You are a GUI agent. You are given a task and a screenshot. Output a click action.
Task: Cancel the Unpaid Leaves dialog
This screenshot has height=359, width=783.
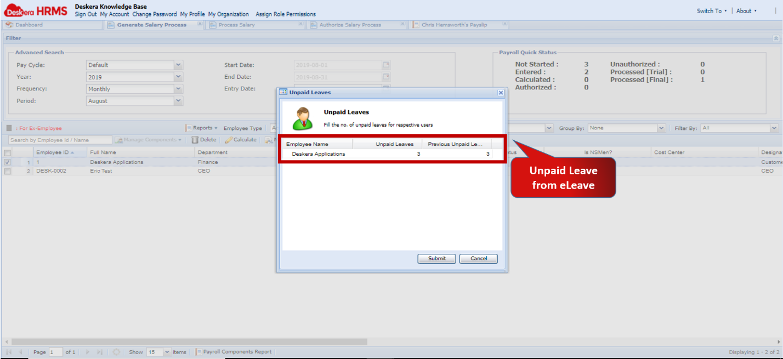tap(478, 258)
